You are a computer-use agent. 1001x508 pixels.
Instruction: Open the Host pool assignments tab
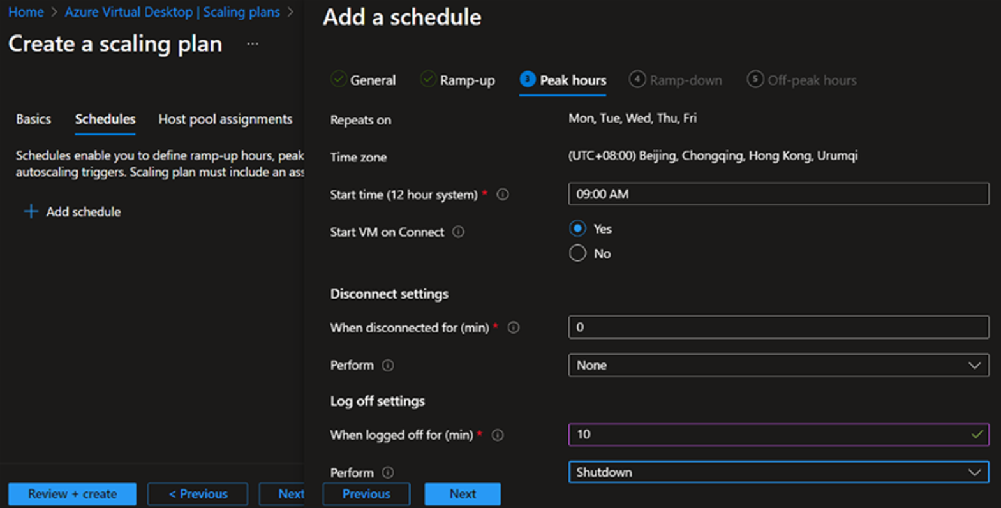coord(225,119)
